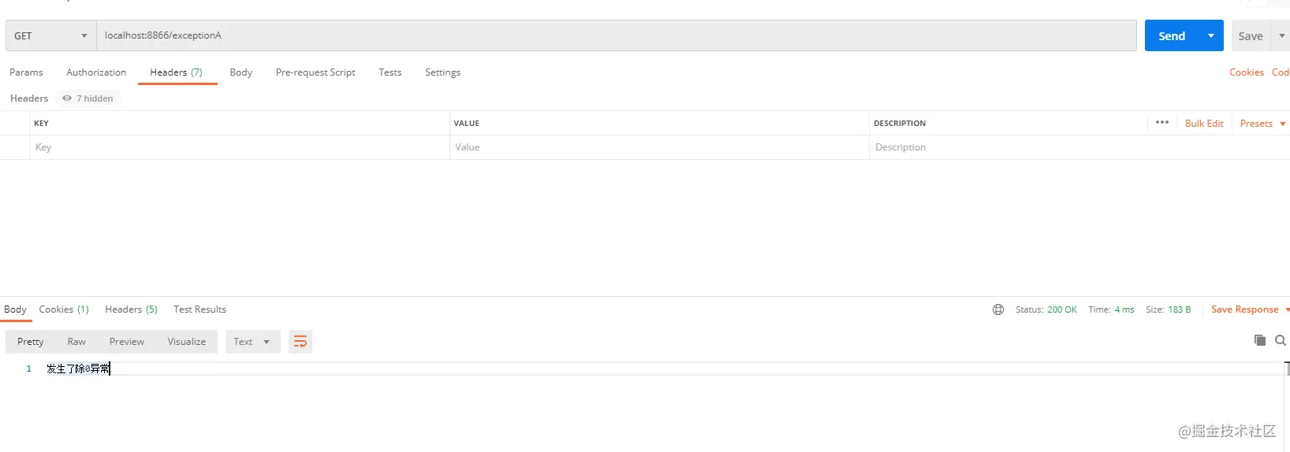Select the Pretty view mode
The height and width of the screenshot is (452, 1290).
[x=31, y=342]
